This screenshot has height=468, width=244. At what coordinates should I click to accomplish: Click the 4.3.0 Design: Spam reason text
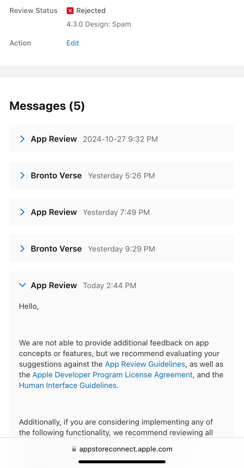[99, 24]
